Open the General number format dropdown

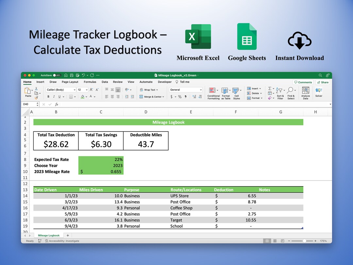click(x=185, y=90)
